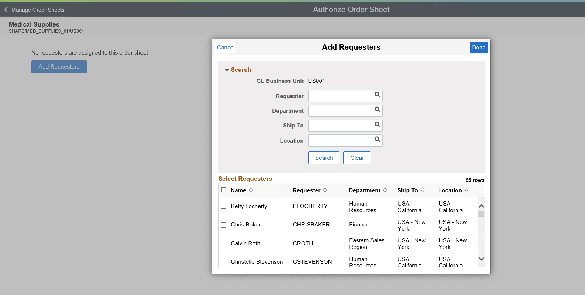The height and width of the screenshot is (295, 585).
Task: Sort by the Location column sort icon
Action: [466, 190]
